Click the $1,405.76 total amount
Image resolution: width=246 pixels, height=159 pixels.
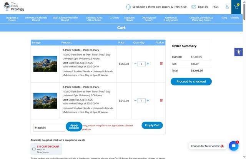197,71
